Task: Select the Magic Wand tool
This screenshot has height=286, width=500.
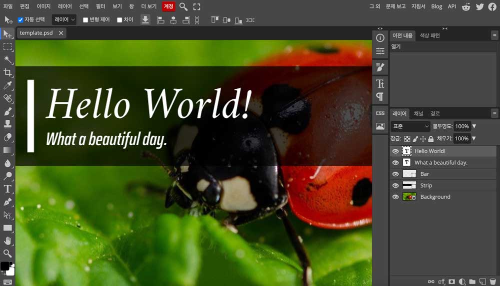Action: [7, 59]
